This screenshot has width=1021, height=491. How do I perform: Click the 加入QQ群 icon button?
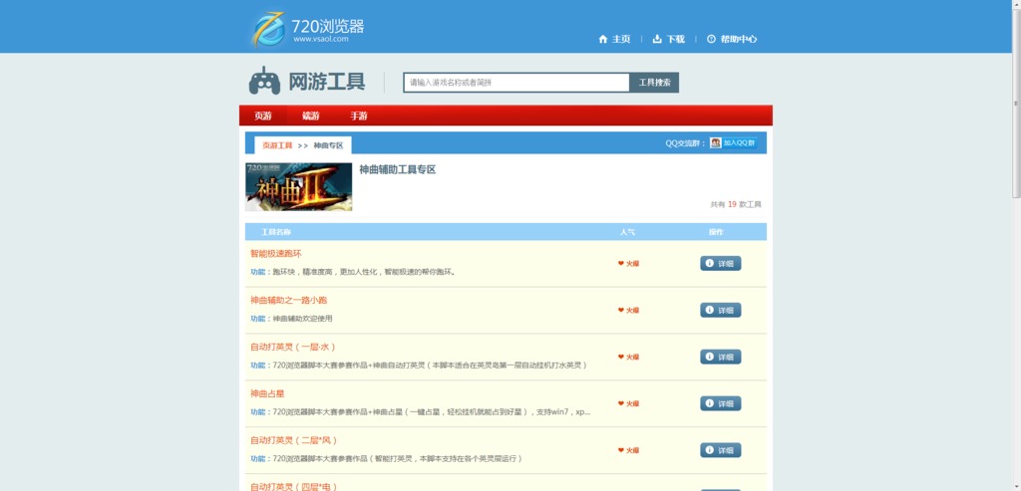click(733, 143)
